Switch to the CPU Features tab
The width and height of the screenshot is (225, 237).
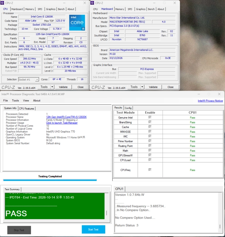pos(27,109)
